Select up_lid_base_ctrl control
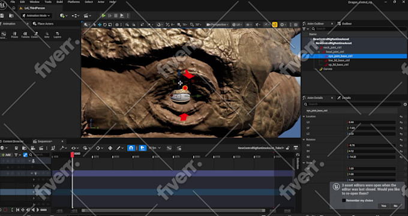The image size is (408, 216). [338, 65]
